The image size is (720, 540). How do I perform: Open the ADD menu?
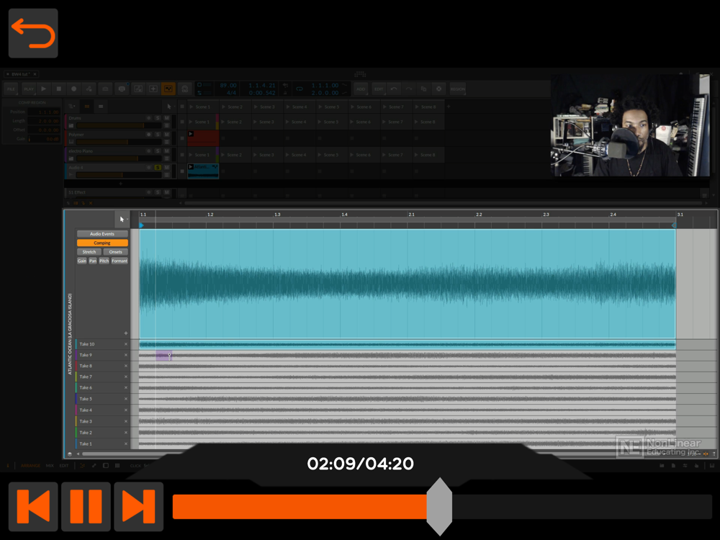pos(361,89)
